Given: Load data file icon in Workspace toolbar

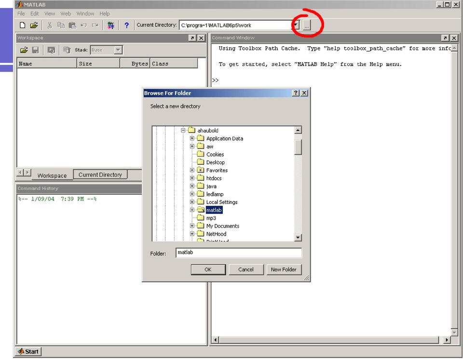Looking at the screenshot, I should pyautogui.click(x=24, y=50).
